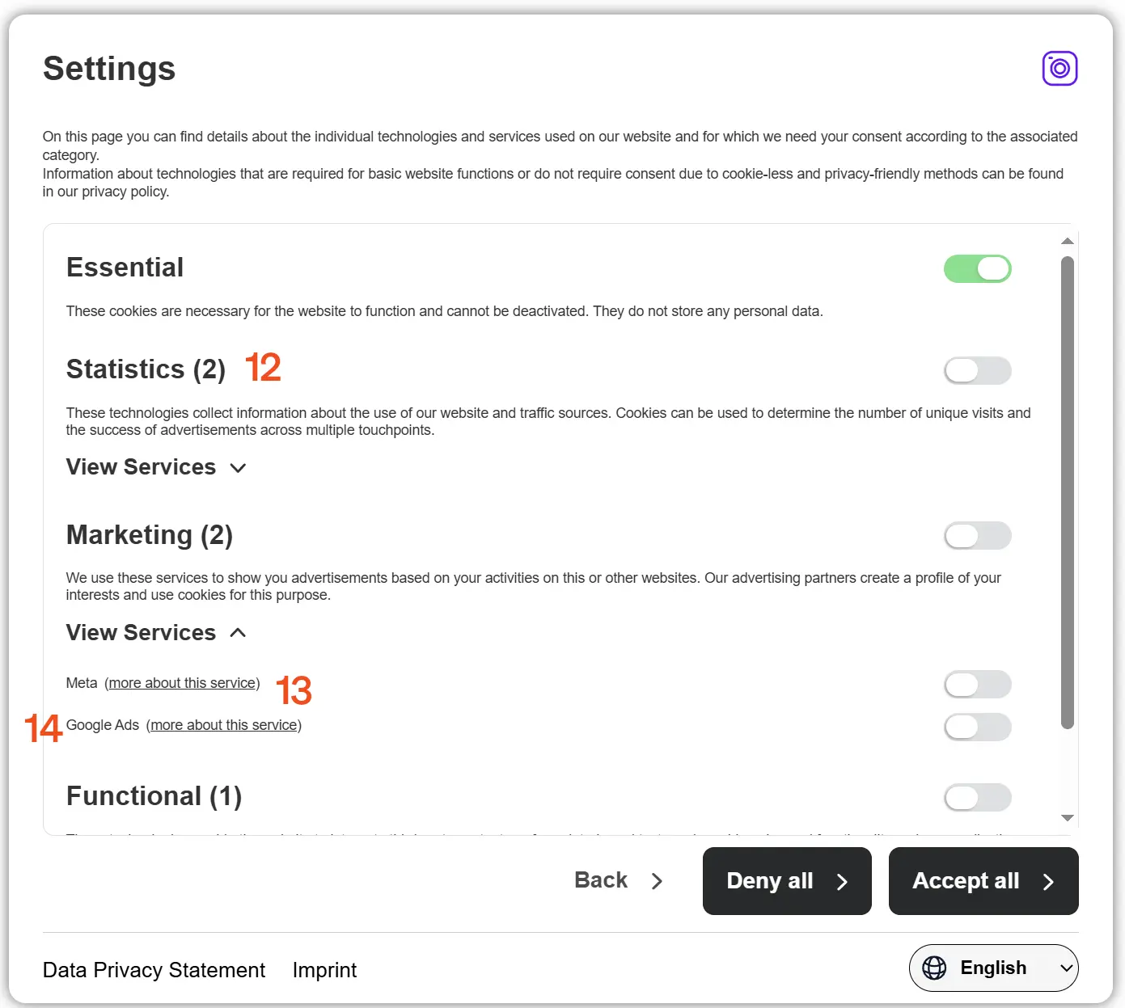This screenshot has height=1008, width=1125.
Task: Enable the Functional cookies toggle
Action: 977,797
